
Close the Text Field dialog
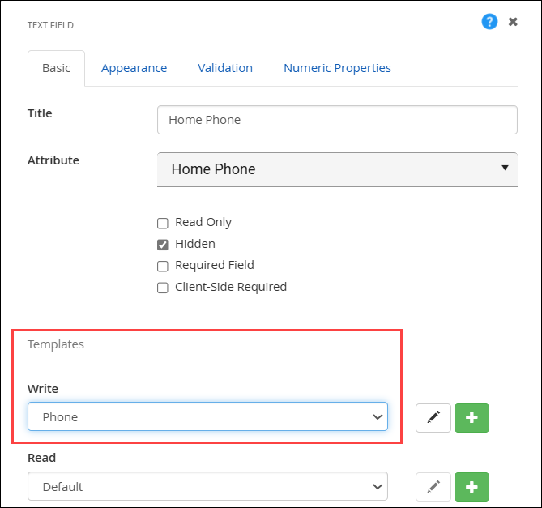[513, 22]
